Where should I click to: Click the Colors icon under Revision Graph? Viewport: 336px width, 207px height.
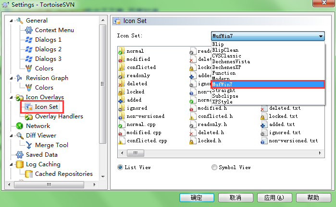(29, 88)
